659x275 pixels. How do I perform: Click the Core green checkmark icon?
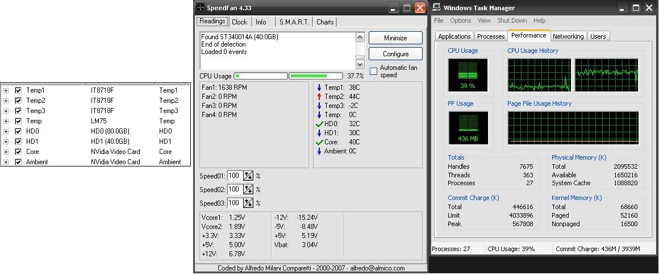click(319, 141)
